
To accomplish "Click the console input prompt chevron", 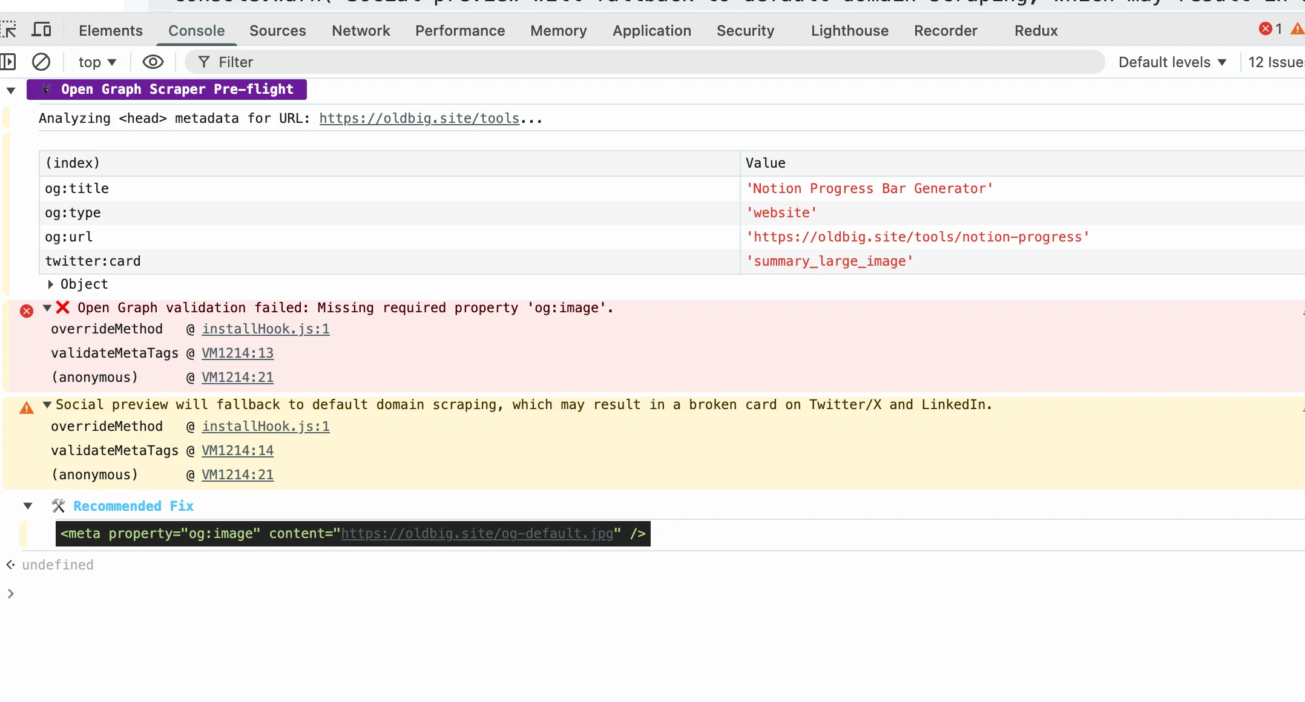I will click(x=10, y=594).
